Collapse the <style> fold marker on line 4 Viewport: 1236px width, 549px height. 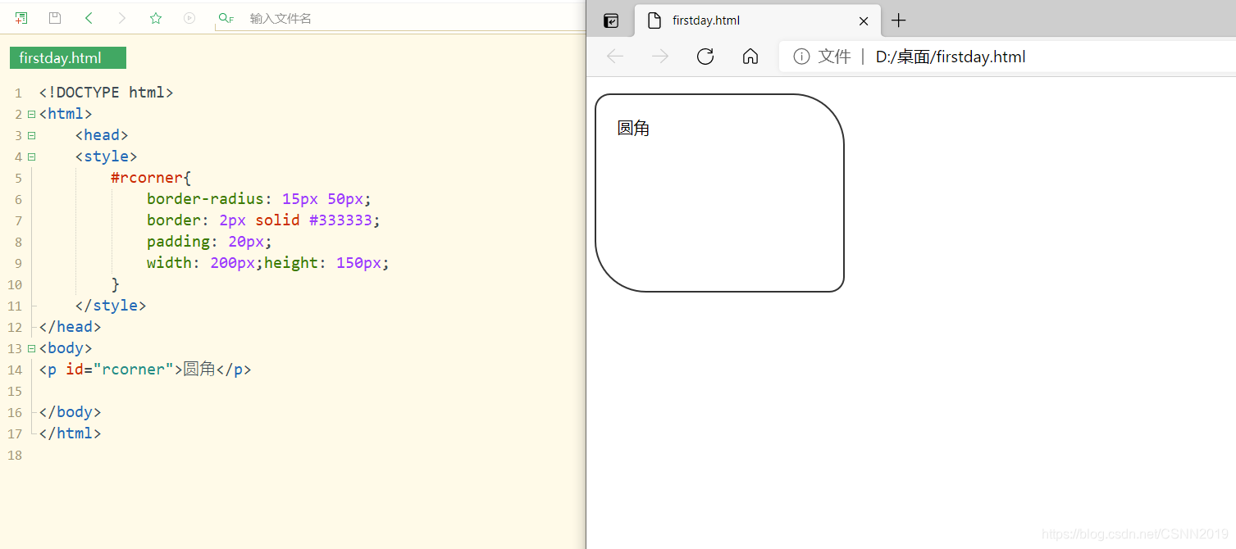tap(31, 157)
